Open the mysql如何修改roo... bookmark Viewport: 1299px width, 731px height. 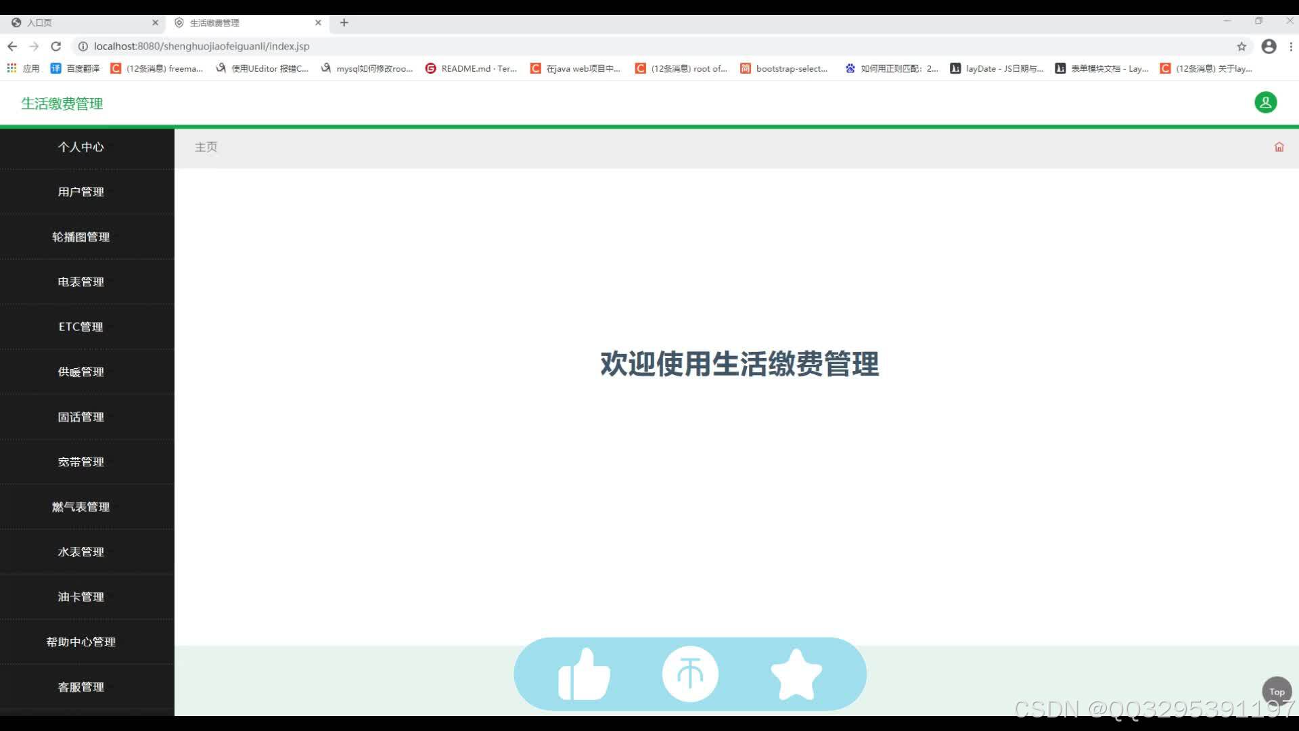367,68
